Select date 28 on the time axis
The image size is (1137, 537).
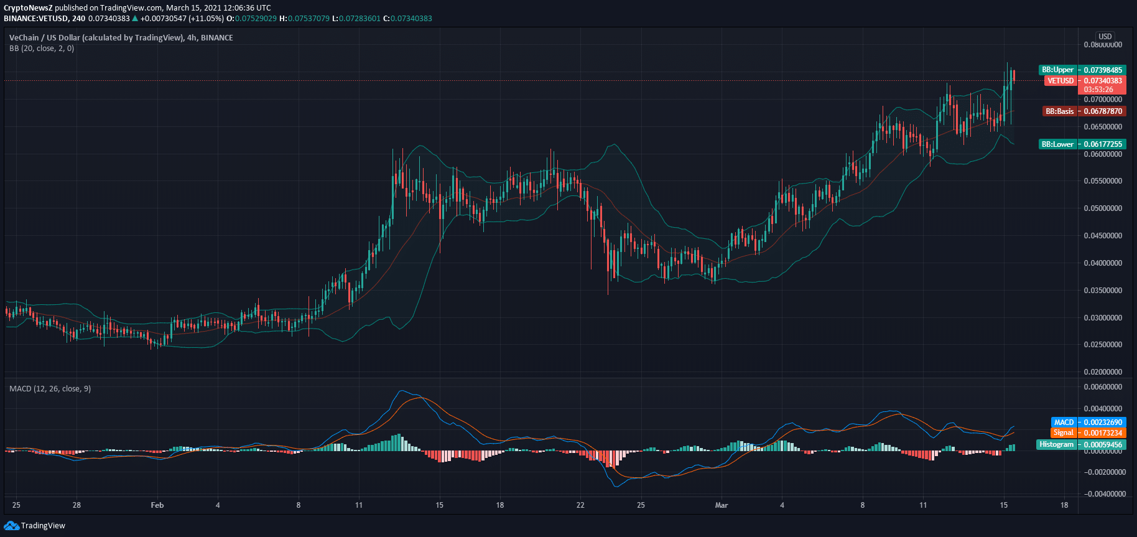pyautogui.click(x=77, y=505)
